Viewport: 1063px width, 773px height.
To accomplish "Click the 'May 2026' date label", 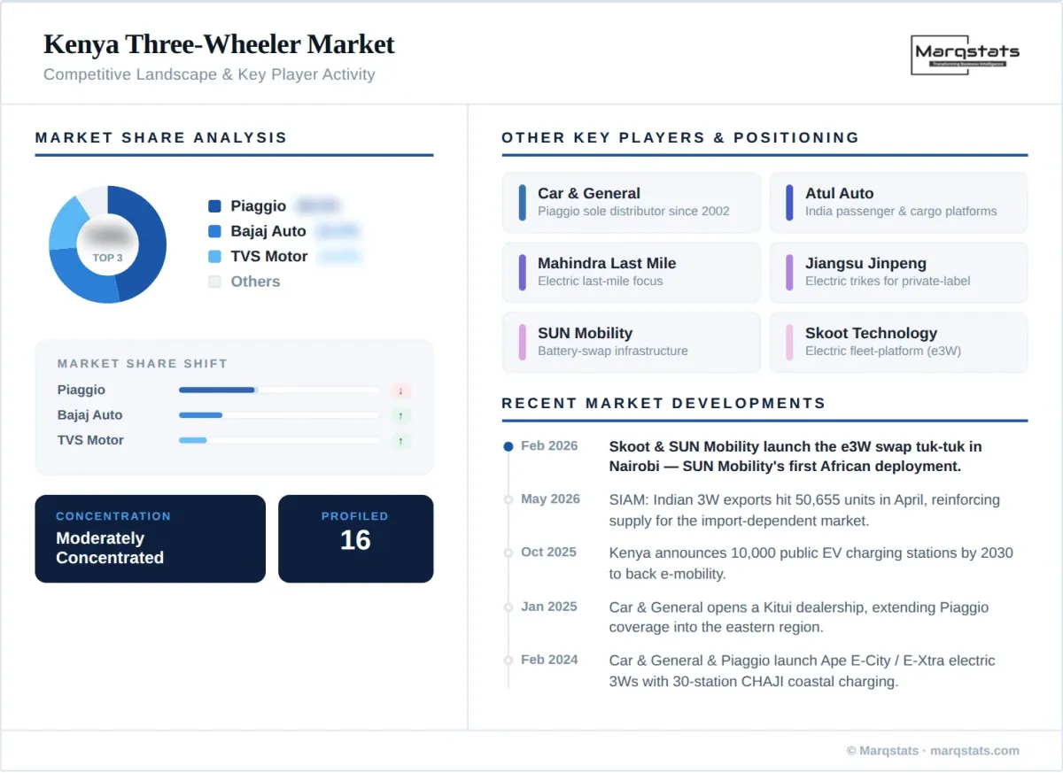I will click(x=550, y=499).
